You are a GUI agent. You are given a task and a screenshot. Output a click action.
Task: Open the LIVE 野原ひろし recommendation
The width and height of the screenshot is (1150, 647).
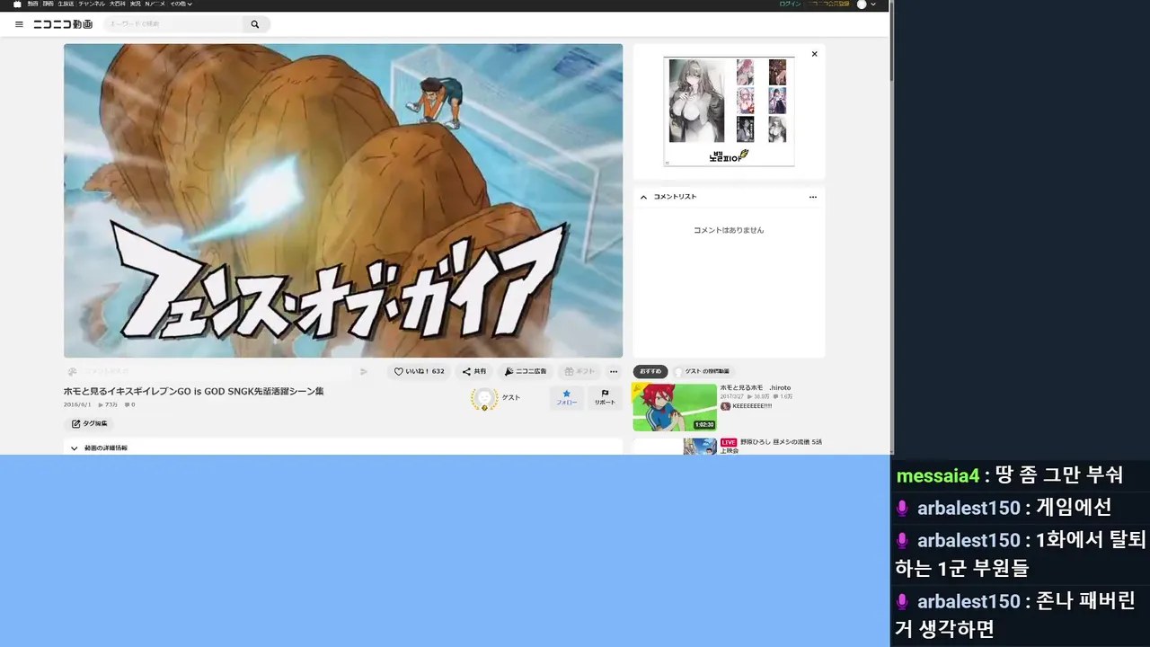click(x=728, y=446)
